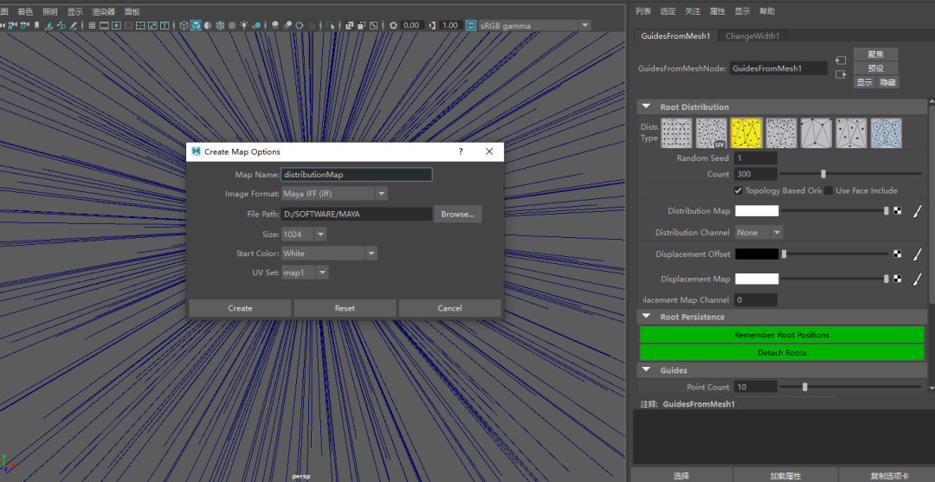
Task: Click the smooth shade cube icon in toolbar
Action: 197,26
